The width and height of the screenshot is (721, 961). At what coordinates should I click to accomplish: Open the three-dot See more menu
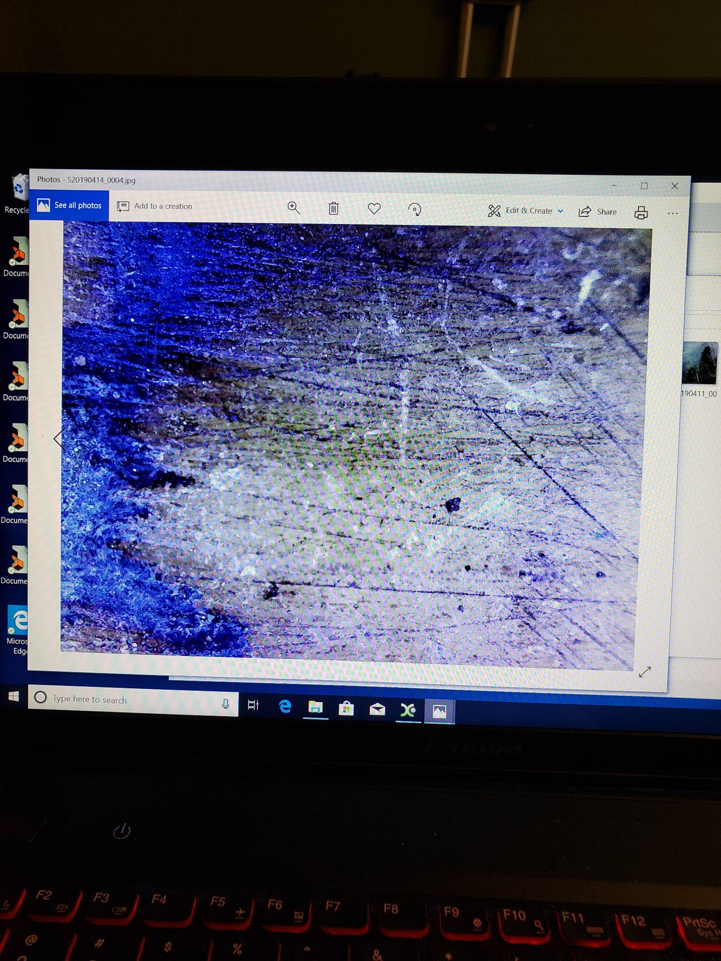click(x=672, y=213)
